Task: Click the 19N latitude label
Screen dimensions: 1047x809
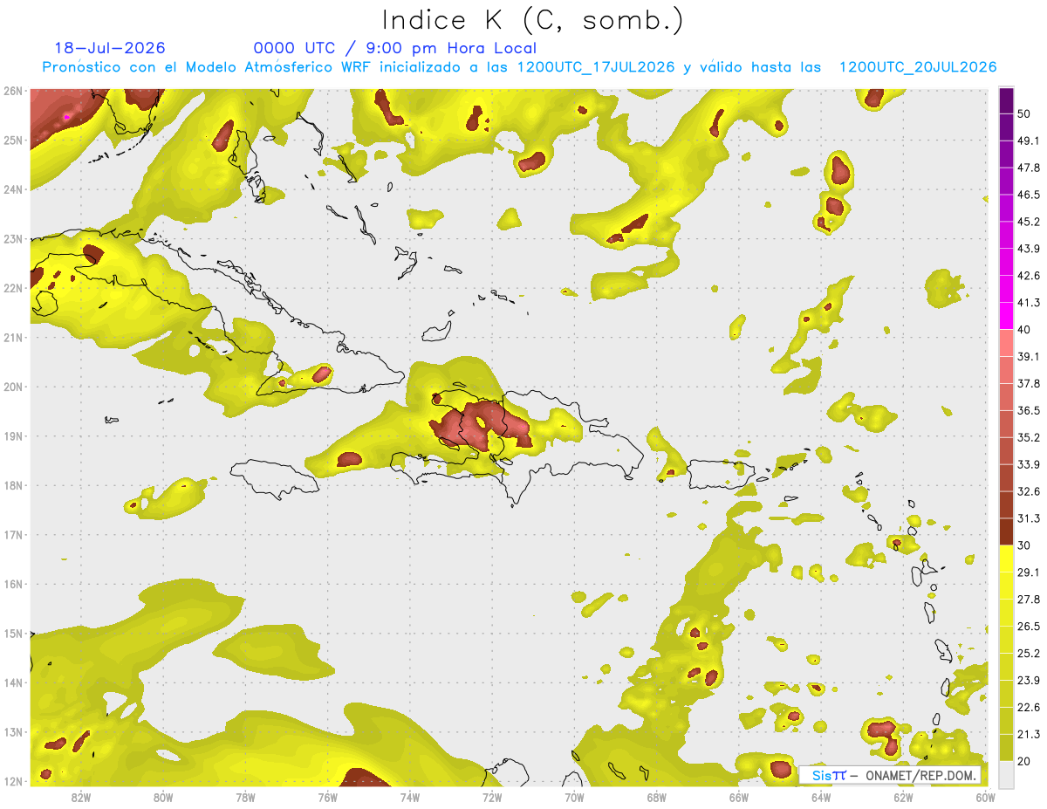Action: click(x=12, y=435)
